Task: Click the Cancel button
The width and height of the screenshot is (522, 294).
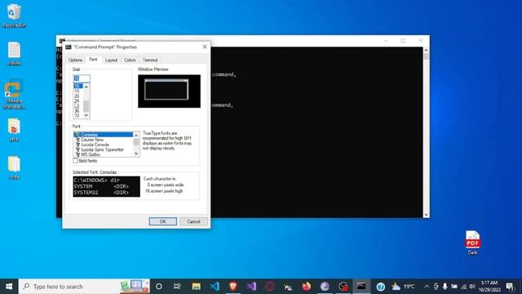Action: click(193, 221)
